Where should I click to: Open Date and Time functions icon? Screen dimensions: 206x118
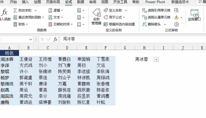point(50,24)
